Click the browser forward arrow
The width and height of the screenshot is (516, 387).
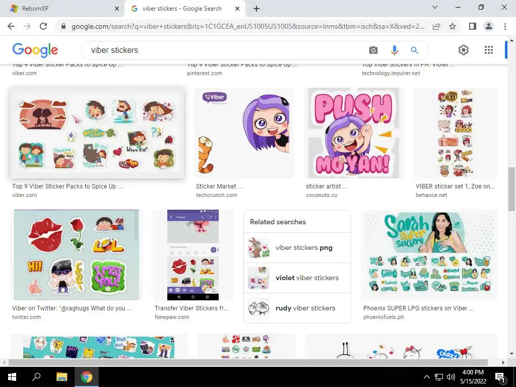tap(27, 26)
